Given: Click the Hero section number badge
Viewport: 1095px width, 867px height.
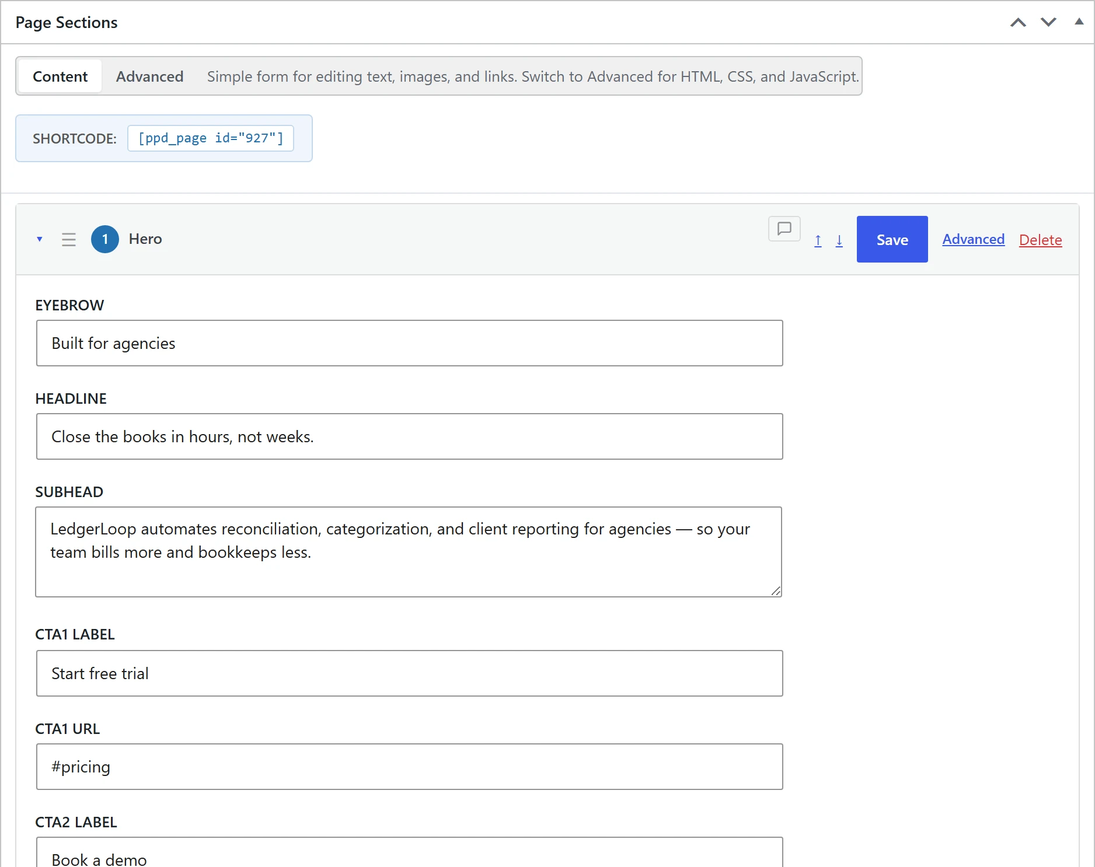Looking at the screenshot, I should [x=105, y=239].
